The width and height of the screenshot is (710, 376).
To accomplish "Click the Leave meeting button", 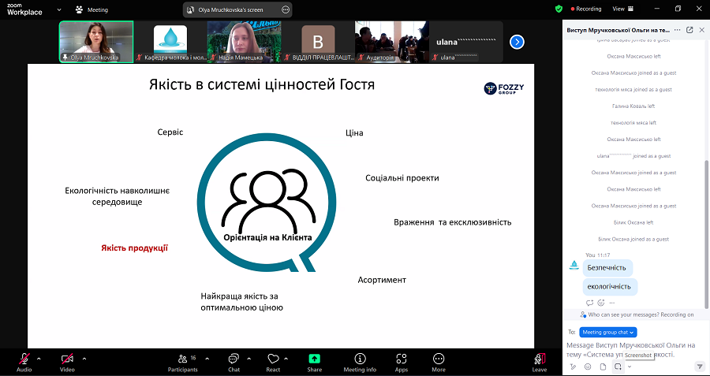I will point(540,363).
